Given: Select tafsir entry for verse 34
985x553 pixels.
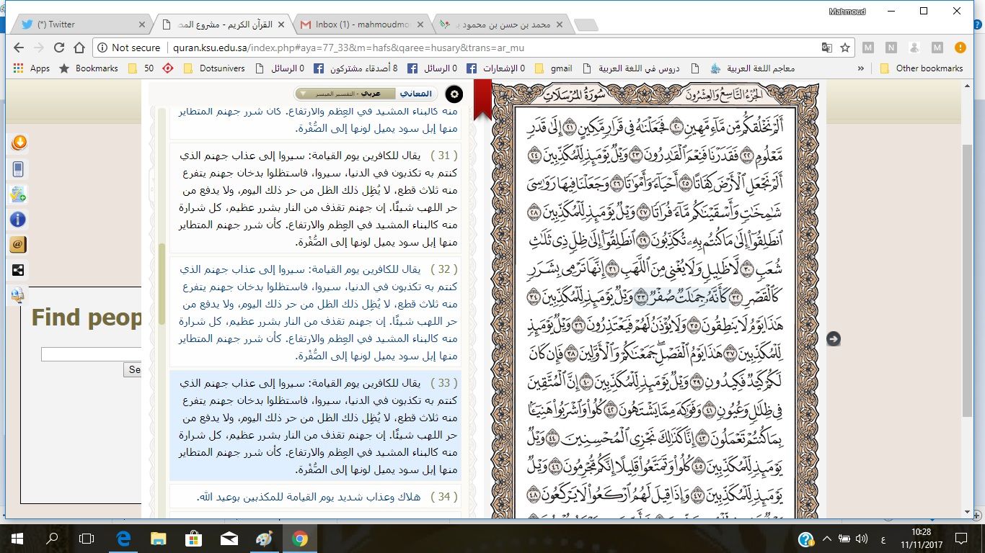Looking at the screenshot, I should tap(315, 497).
